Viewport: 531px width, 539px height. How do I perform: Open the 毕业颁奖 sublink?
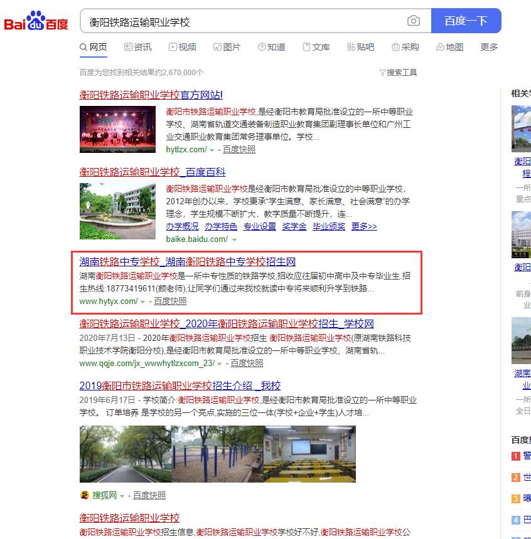coord(329,226)
